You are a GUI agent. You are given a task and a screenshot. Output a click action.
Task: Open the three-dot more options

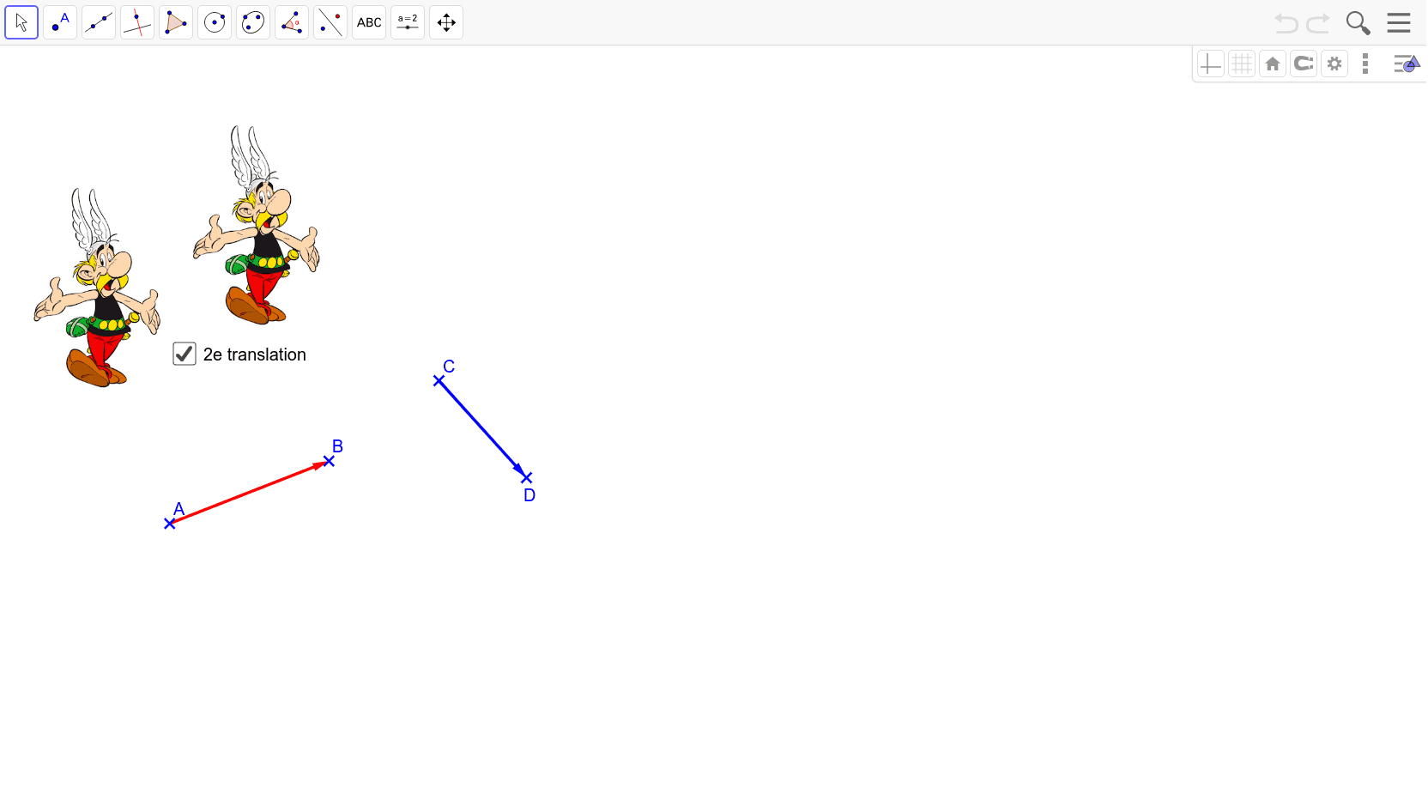click(x=1365, y=64)
